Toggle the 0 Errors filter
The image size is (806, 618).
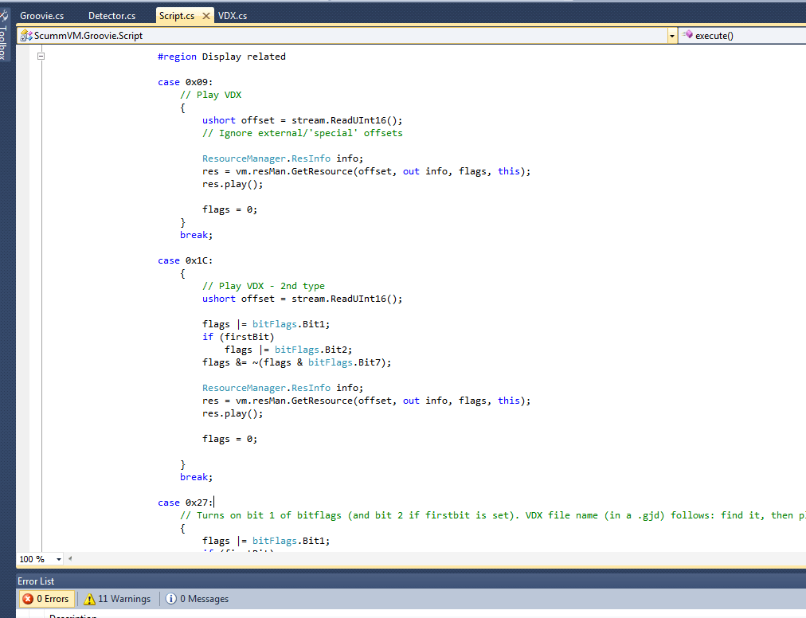[47, 599]
